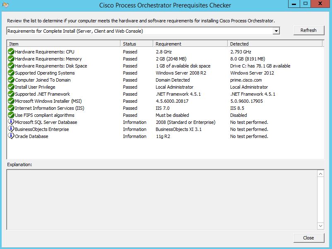This screenshot has height=249, width=332.
Task: Select the 'Hardware Requirements: Disk Space' row text
Action: coord(51,66)
